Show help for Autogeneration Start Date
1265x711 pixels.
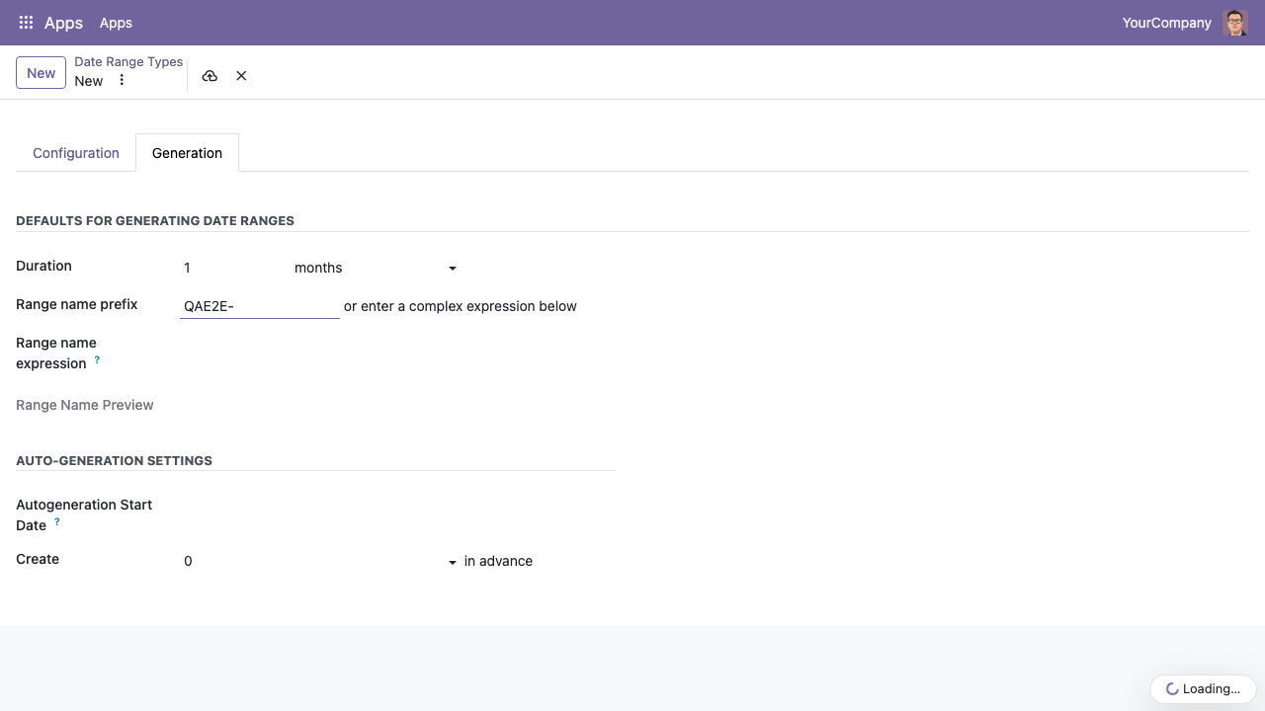56,521
